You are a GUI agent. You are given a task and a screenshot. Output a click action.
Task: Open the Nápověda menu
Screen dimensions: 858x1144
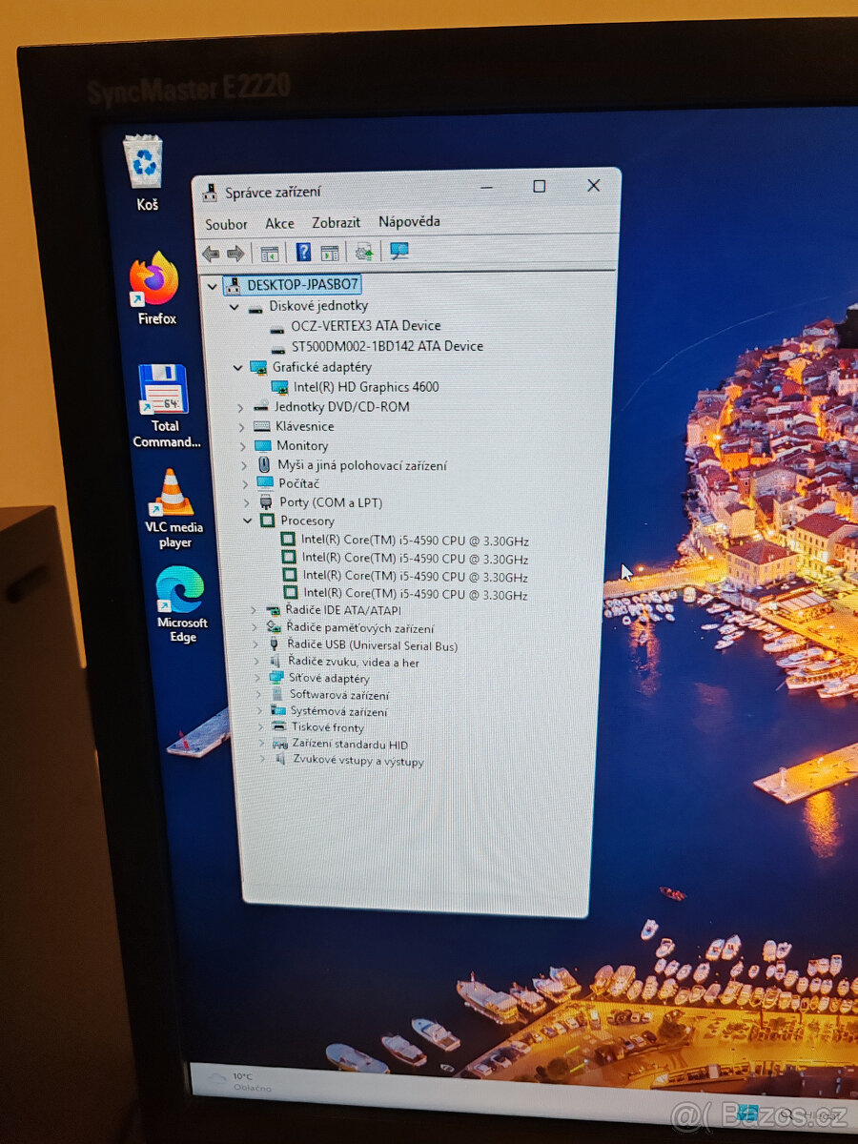[408, 222]
